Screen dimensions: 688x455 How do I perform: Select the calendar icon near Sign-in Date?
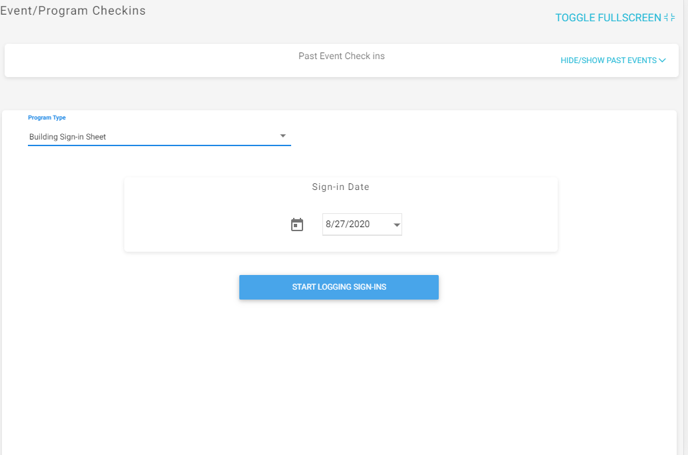tap(296, 224)
